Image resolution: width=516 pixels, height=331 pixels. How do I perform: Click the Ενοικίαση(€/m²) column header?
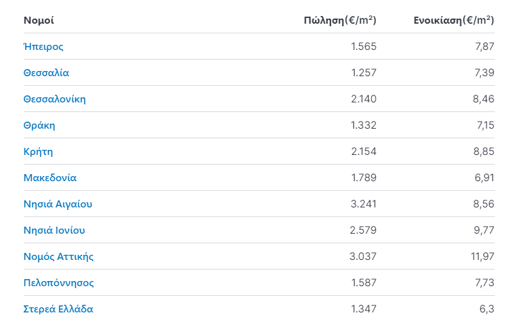(454, 20)
